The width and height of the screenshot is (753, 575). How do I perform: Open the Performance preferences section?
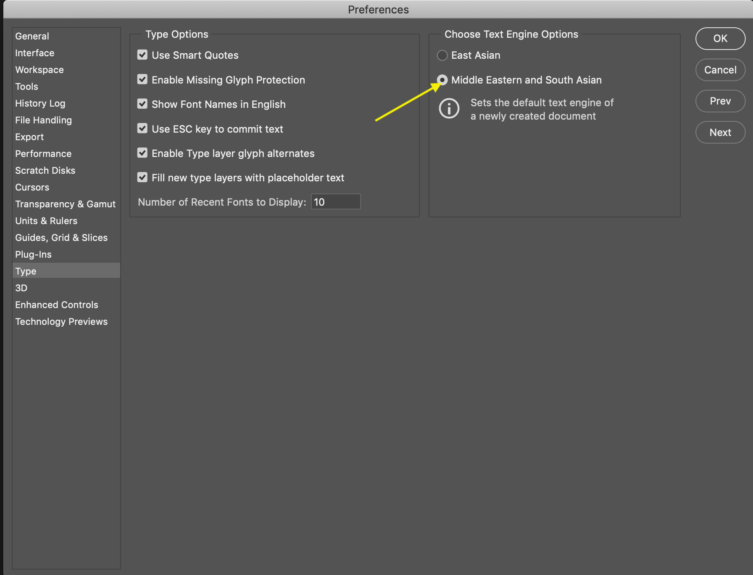[43, 154]
